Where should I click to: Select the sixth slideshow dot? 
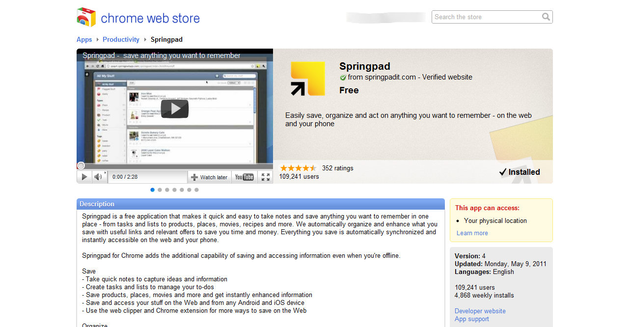tap(189, 190)
